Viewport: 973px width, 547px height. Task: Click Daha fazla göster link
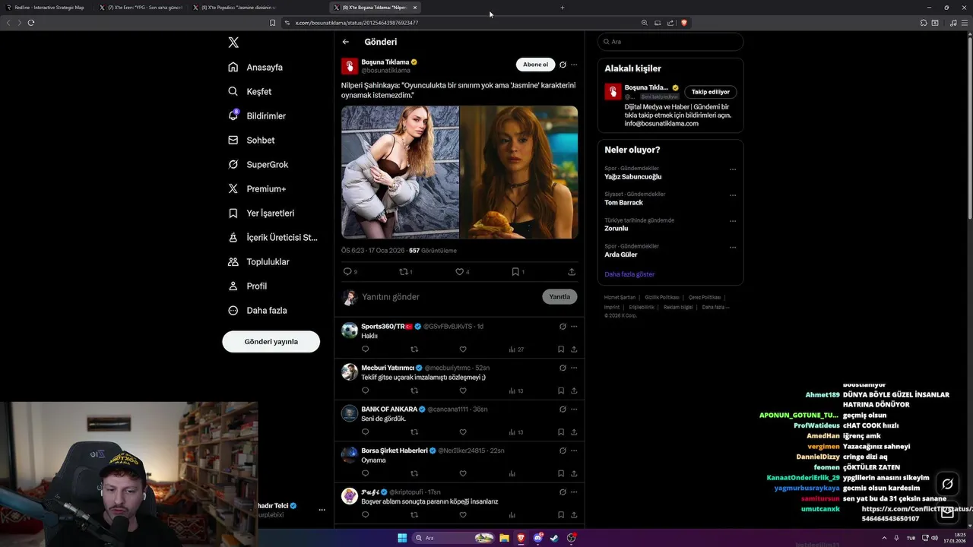coord(629,274)
